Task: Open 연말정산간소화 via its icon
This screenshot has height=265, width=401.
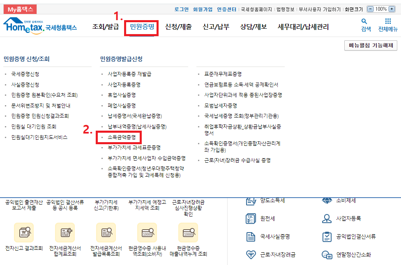Action: pos(327,255)
